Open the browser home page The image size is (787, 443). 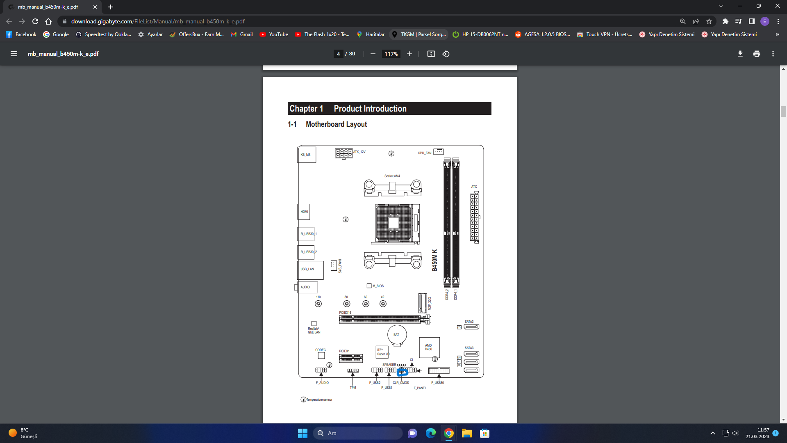tap(48, 21)
